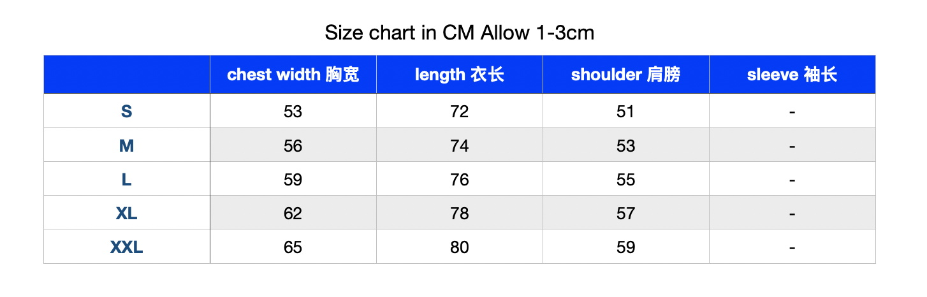Click the XXL size row label
This screenshot has height=297, width=927.
[x=127, y=247]
